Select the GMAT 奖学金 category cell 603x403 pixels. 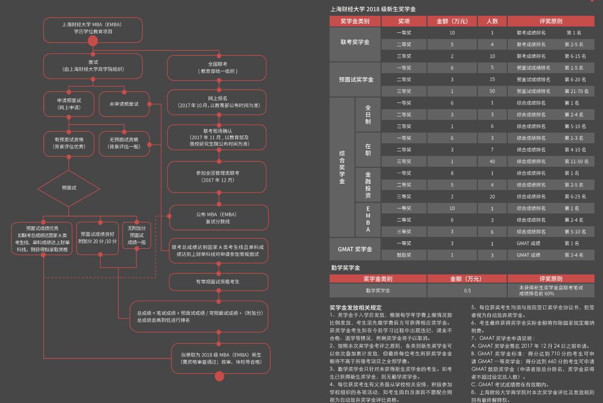355,249
